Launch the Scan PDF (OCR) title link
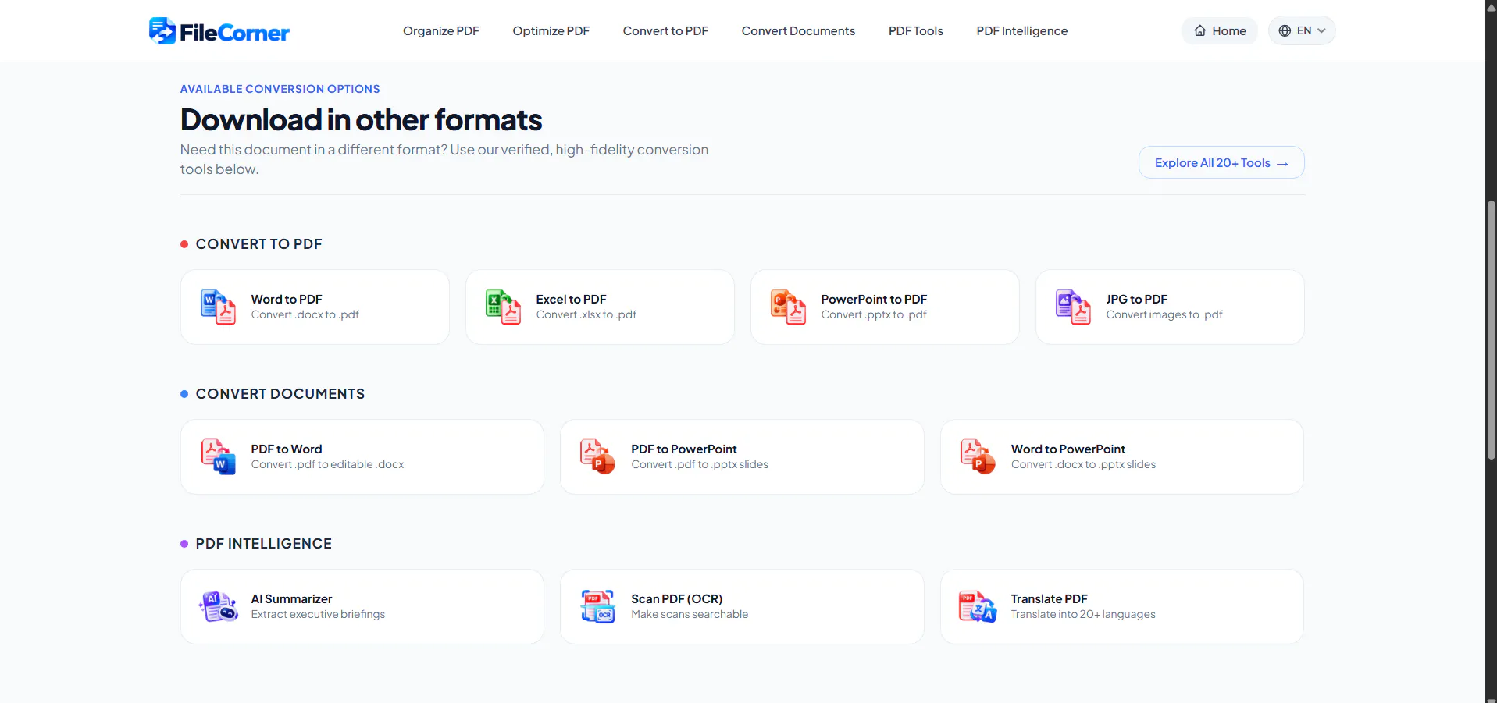Image resolution: width=1497 pixels, height=703 pixels. (677, 598)
